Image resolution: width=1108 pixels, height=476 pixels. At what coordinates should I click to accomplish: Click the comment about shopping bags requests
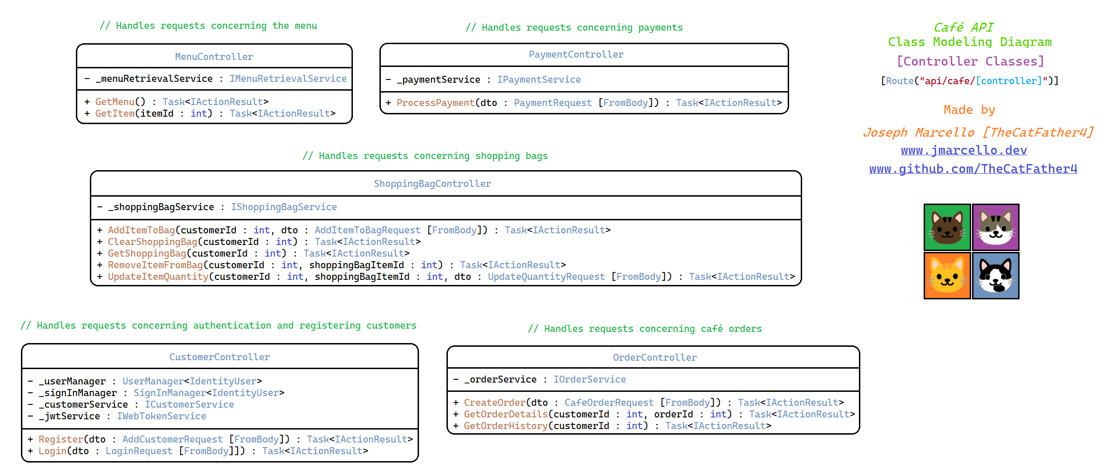425,156
